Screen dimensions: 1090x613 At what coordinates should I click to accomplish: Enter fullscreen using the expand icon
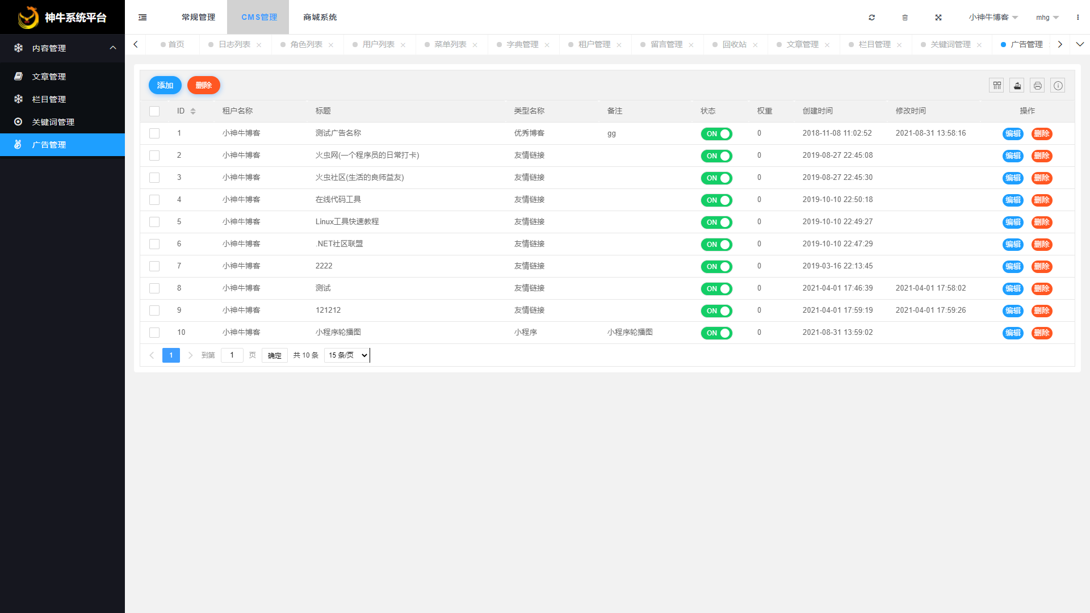click(x=938, y=17)
